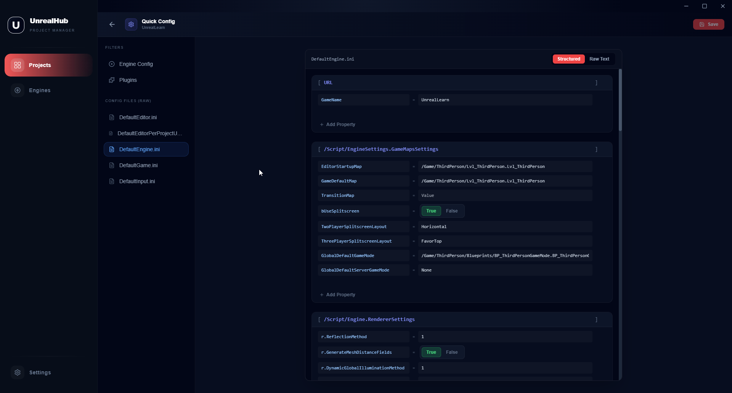Click the Settings gear icon in sidebar
Viewport: 732px width, 393px height.
click(x=18, y=372)
